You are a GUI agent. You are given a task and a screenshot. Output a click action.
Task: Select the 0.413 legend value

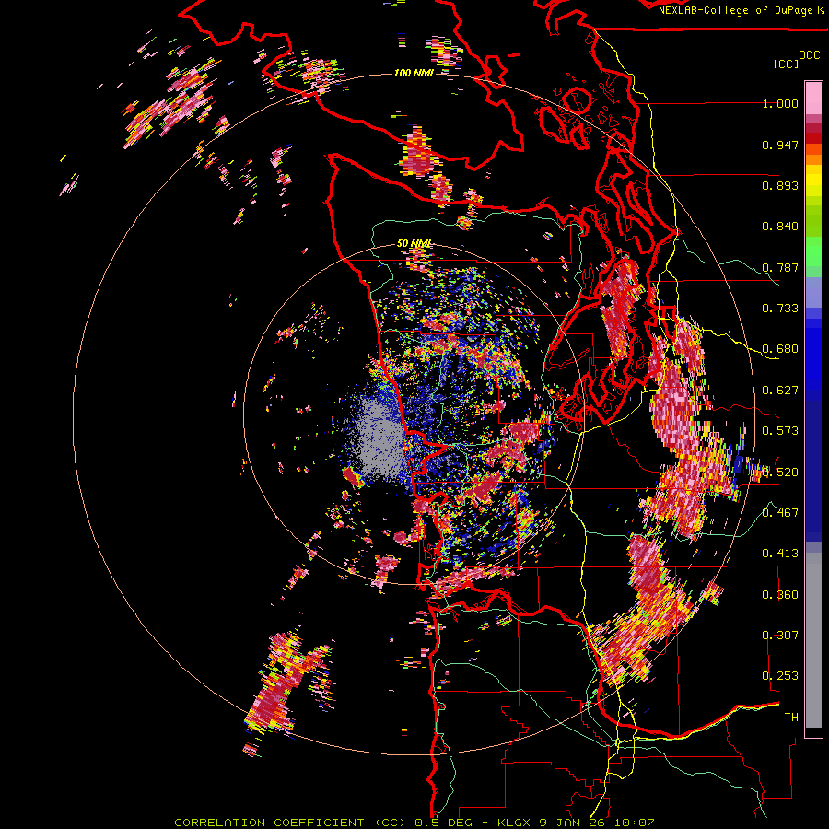click(x=780, y=554)
